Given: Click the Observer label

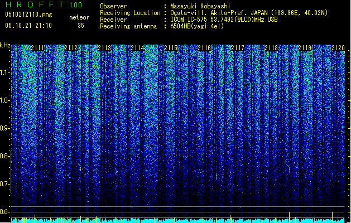Looking at the screenshot, I should [113, 6].
